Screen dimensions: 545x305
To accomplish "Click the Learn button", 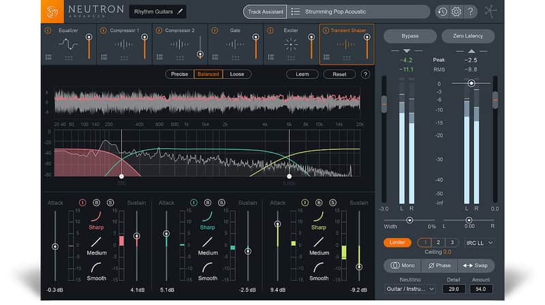I will (302, 74).
